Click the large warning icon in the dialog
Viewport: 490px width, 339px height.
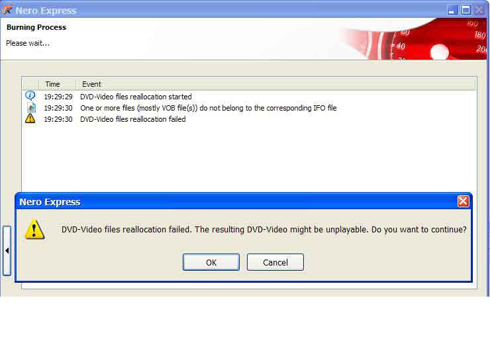34,229
